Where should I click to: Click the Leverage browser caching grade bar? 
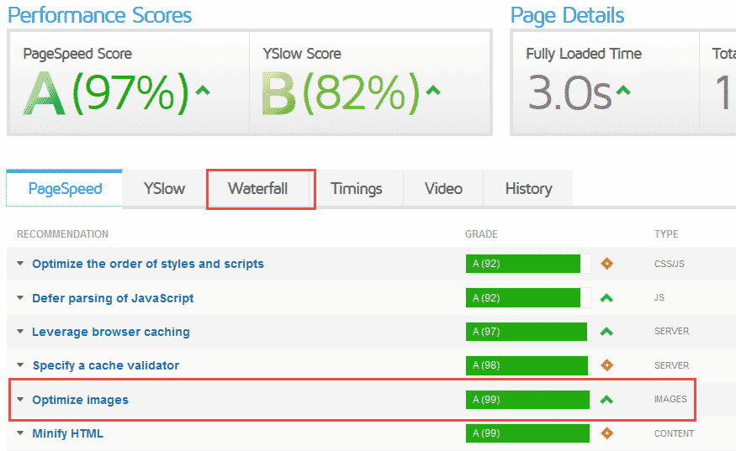[x=527, y=332]
